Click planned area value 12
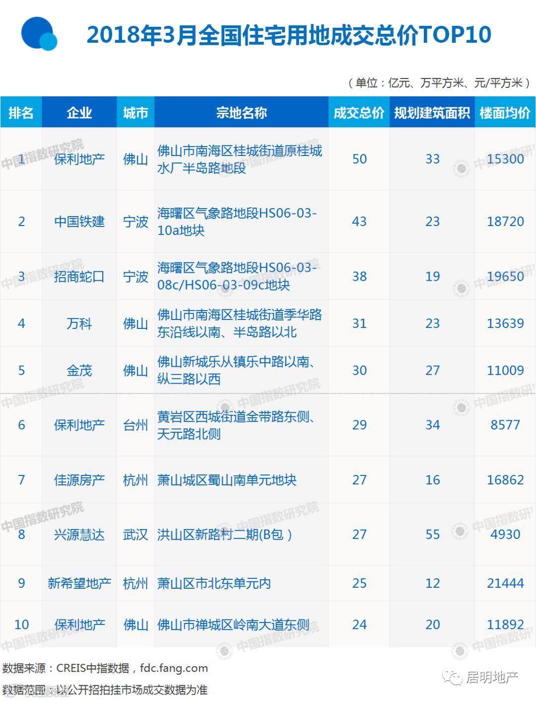The image size is (536, 701). pos(432,583)
